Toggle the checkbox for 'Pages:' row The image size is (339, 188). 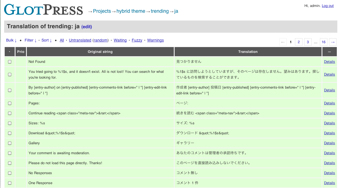(10, 103)
